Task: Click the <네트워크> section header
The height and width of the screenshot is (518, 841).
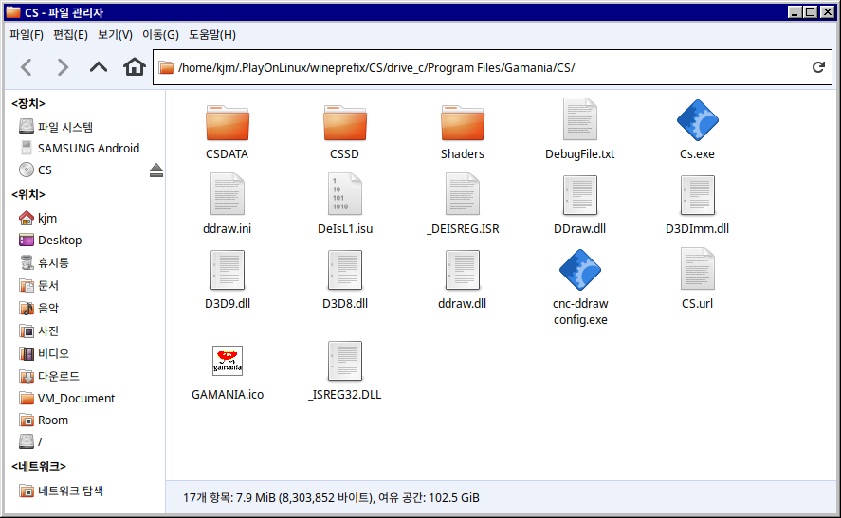Action: 39,466
